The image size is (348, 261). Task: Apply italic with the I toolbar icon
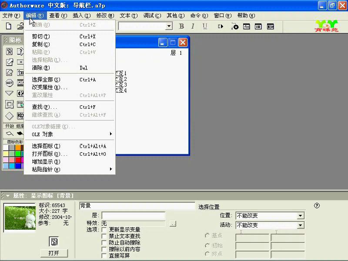click(x=193, y=27)
